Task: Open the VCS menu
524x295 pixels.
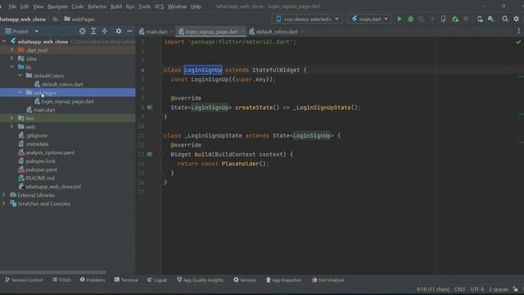Action: [159, 7]
